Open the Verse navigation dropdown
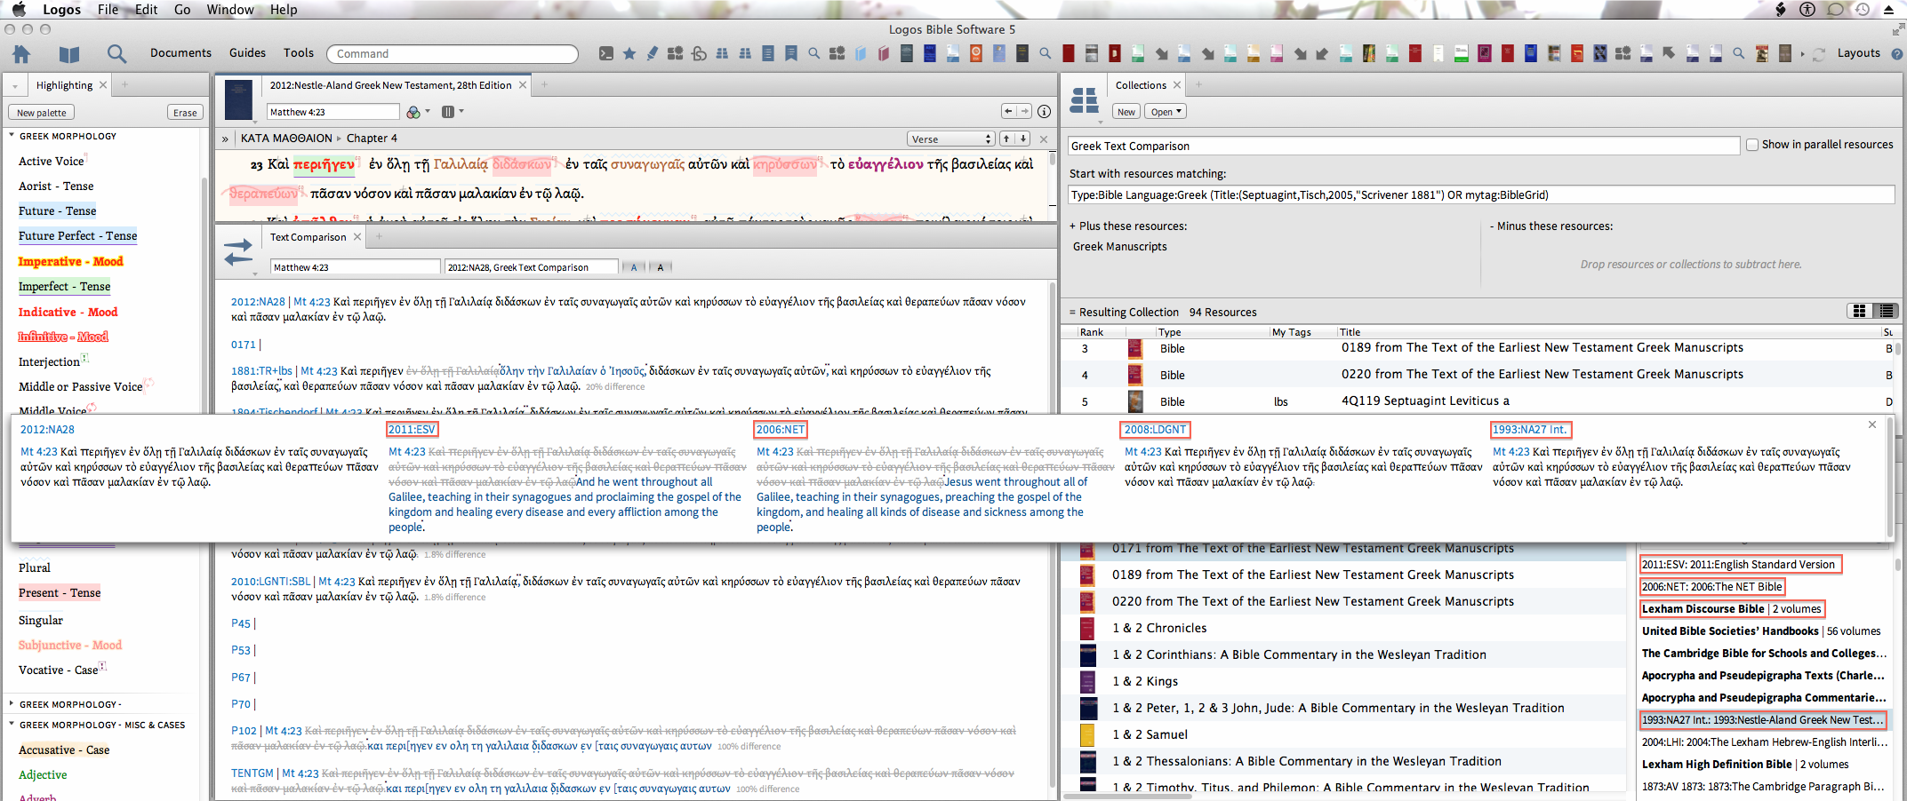Image resolution: width=1907 pixels, height=801 pixels. (x=950, y=139)
